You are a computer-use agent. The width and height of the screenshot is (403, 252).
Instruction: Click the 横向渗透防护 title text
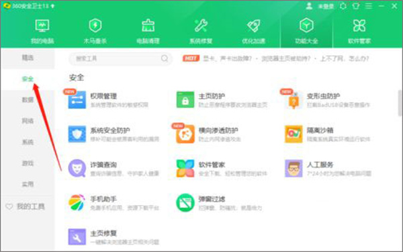tap(218, 130)
